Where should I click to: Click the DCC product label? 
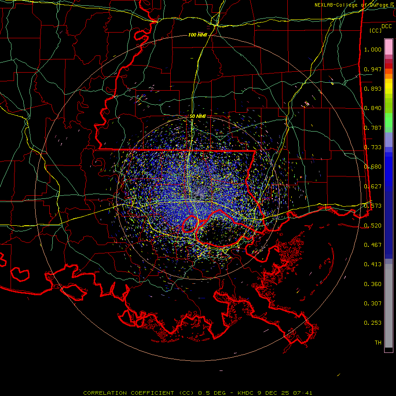(x=386, y=26)
